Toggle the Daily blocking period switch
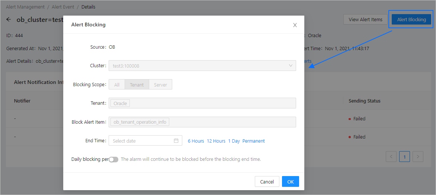Viewport: 436px width, 195px height. 113,159
